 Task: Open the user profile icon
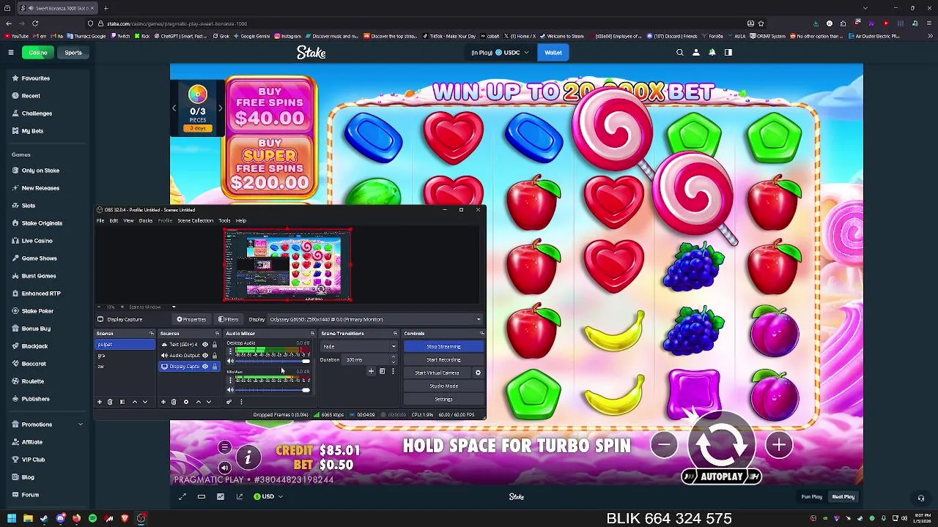(696, 53)
